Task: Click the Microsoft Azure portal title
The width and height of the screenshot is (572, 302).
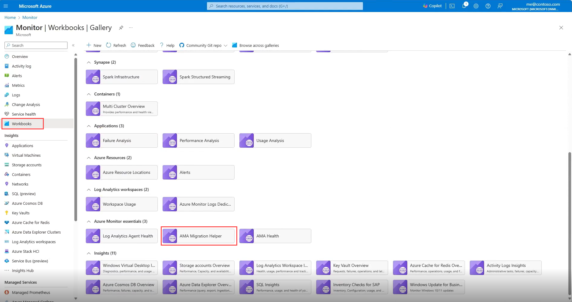Action: [x=35, y=6]
